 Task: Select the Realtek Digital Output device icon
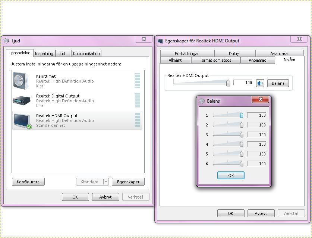pos(21,100)
